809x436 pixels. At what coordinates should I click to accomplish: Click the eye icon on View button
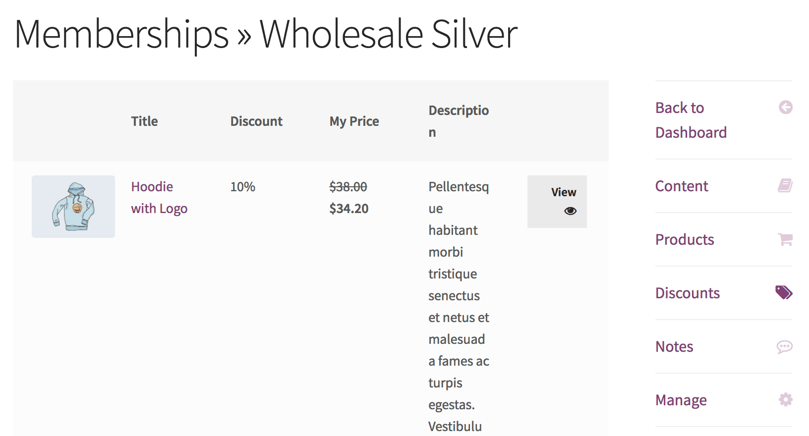click(570, 211)
